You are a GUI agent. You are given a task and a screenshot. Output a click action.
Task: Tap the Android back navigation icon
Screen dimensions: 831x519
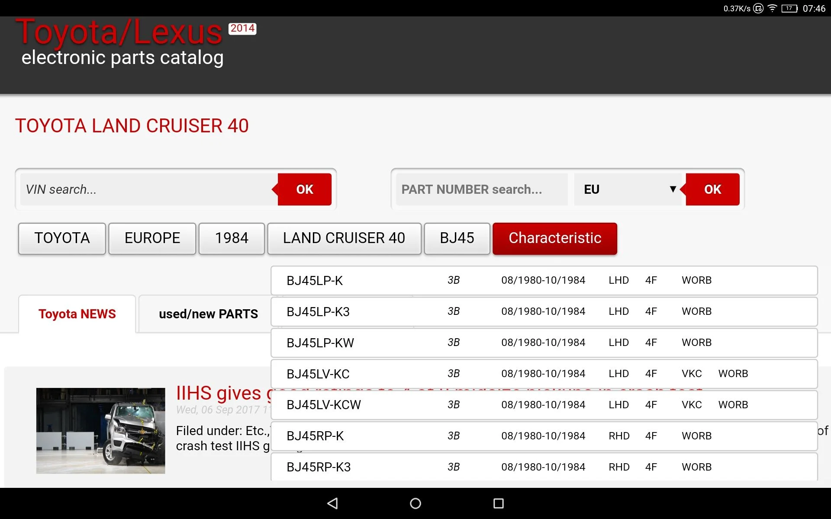click(332, 503)
